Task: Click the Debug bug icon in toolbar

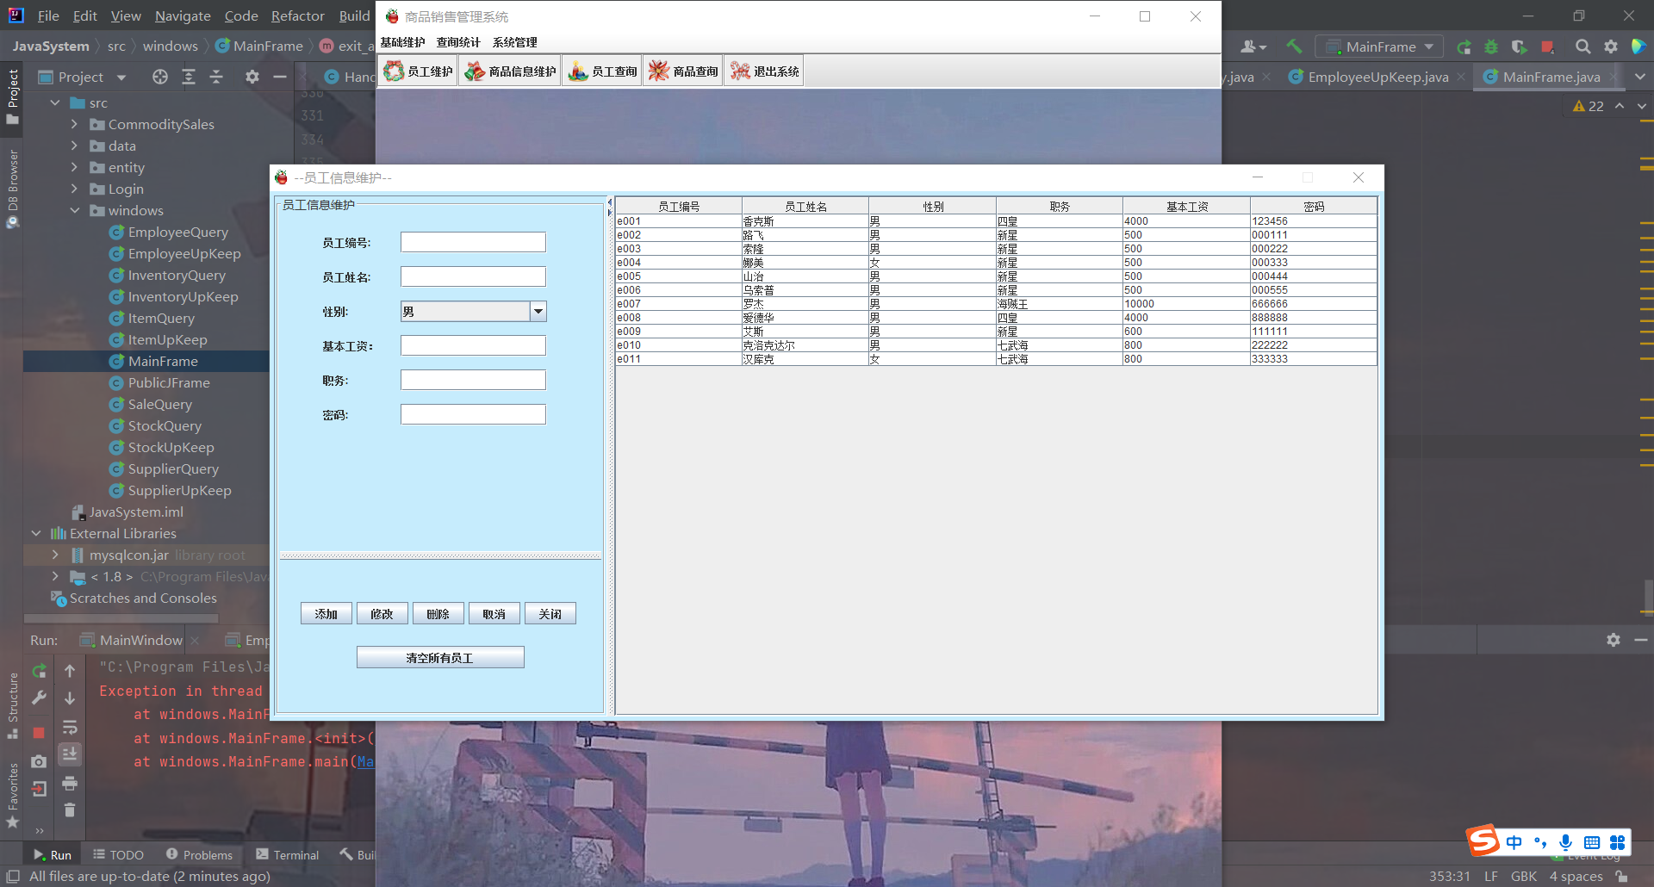Action: pyautogui.click(x=1491, y=47)
